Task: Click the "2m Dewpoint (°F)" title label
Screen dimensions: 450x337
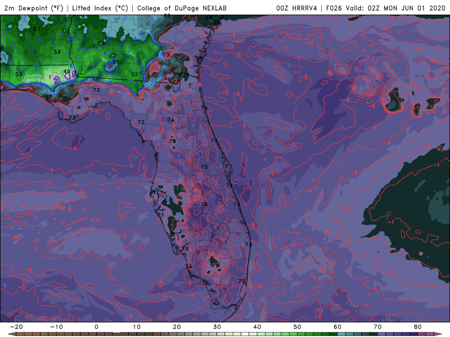Action: tap(34, 8)
